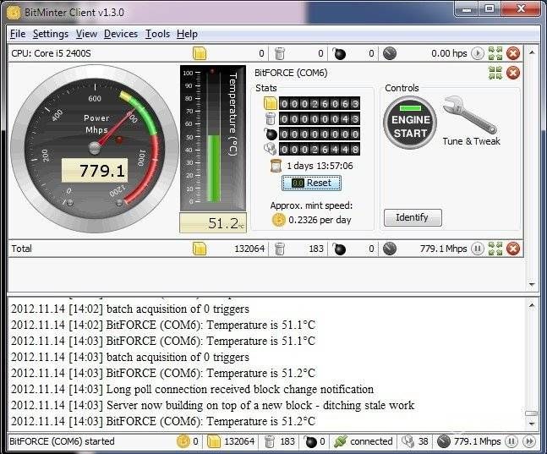Click the status bar bitcoin coin icon
Viewport: 547px width, 454px height.
point(183,441)
